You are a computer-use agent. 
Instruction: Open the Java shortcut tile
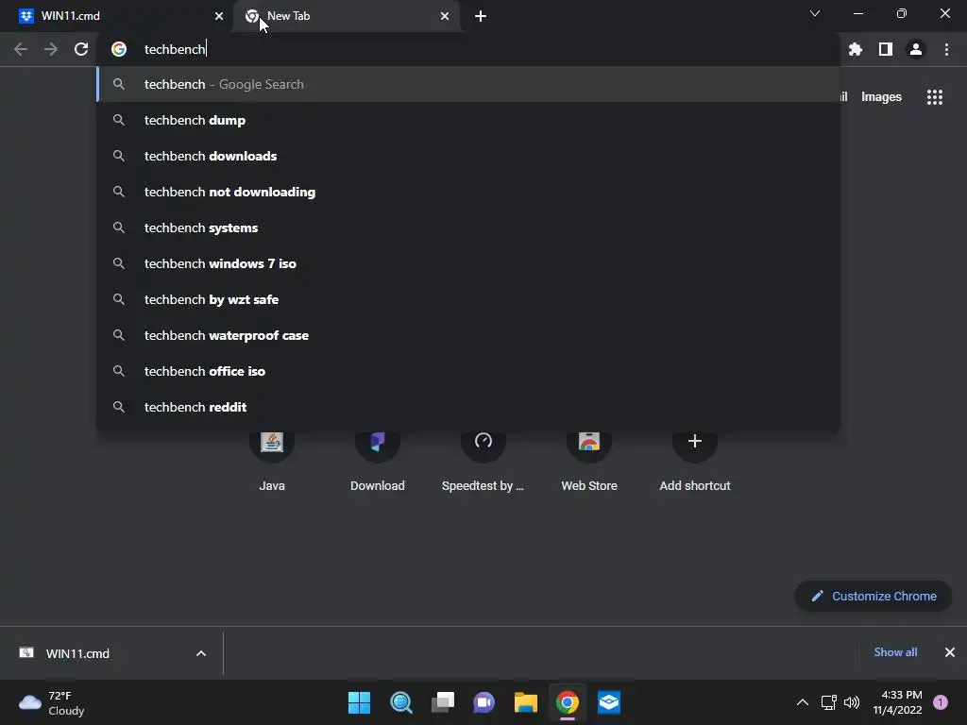[x=272, y=460]
